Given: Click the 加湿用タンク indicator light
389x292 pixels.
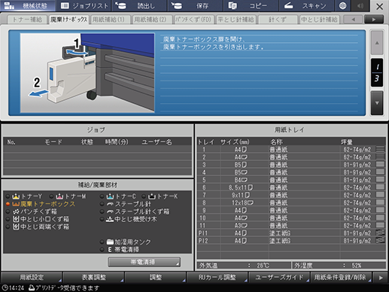Looking at the screenshot, I should (x=102, y=242).
